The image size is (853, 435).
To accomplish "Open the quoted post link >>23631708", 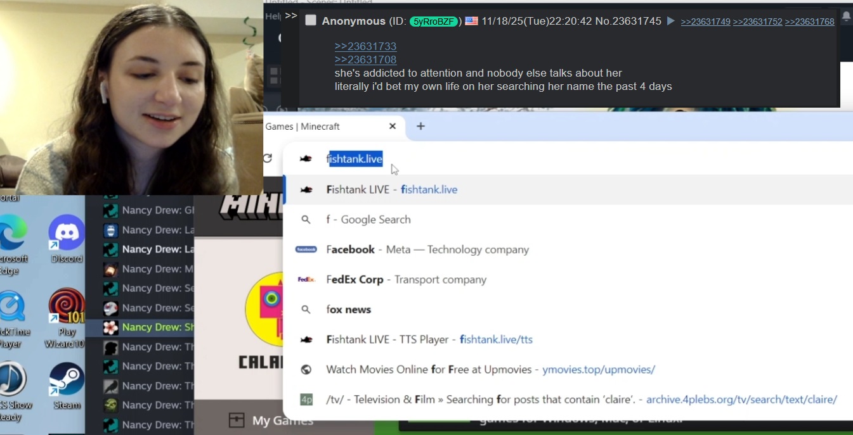I will coord(365,60).
